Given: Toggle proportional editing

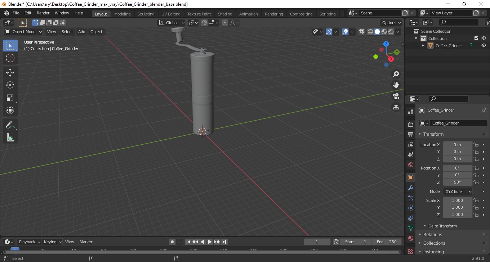Looking at the screenshot, I should coord(225,23).
